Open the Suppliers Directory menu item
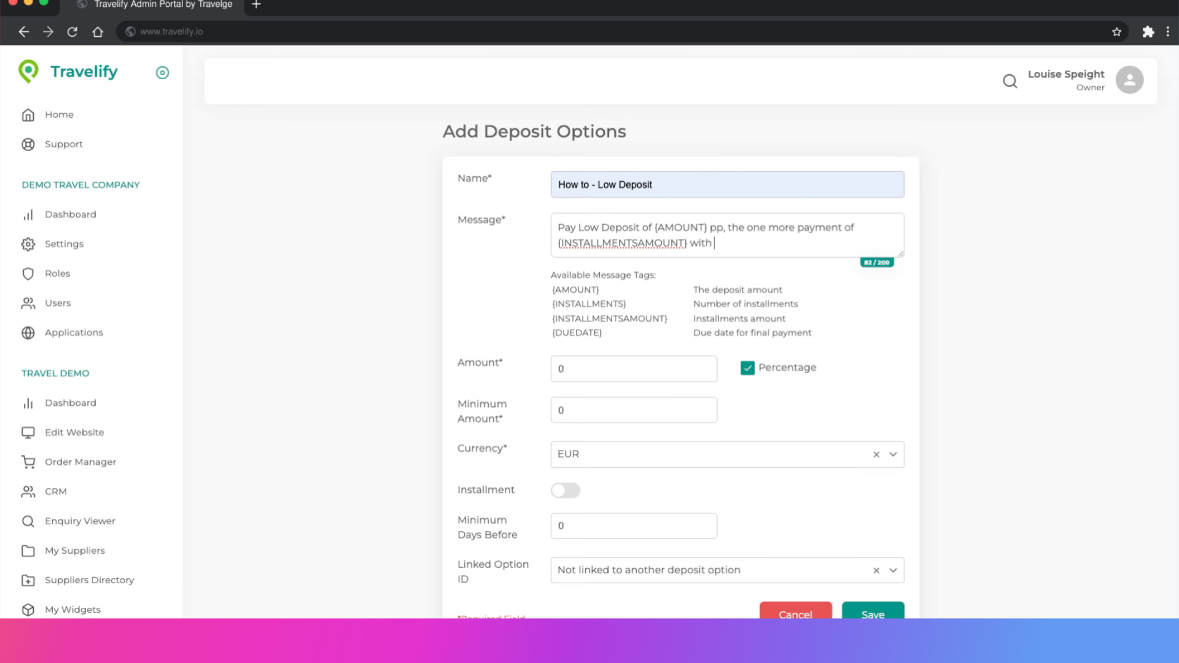1179x663 pixels. click(x=89, y=580)
